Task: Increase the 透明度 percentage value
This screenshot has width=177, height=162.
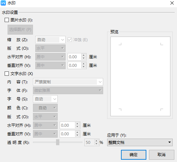Action: coord(96,141)
